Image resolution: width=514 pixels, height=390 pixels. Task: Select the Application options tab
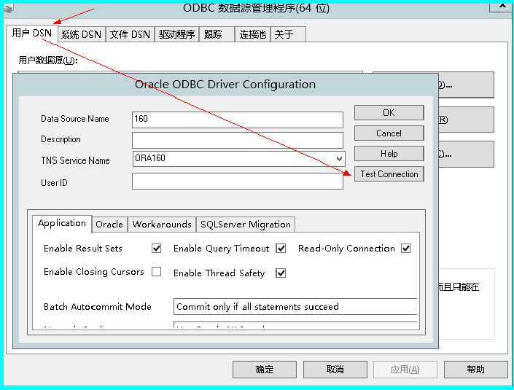click(62, 223)
